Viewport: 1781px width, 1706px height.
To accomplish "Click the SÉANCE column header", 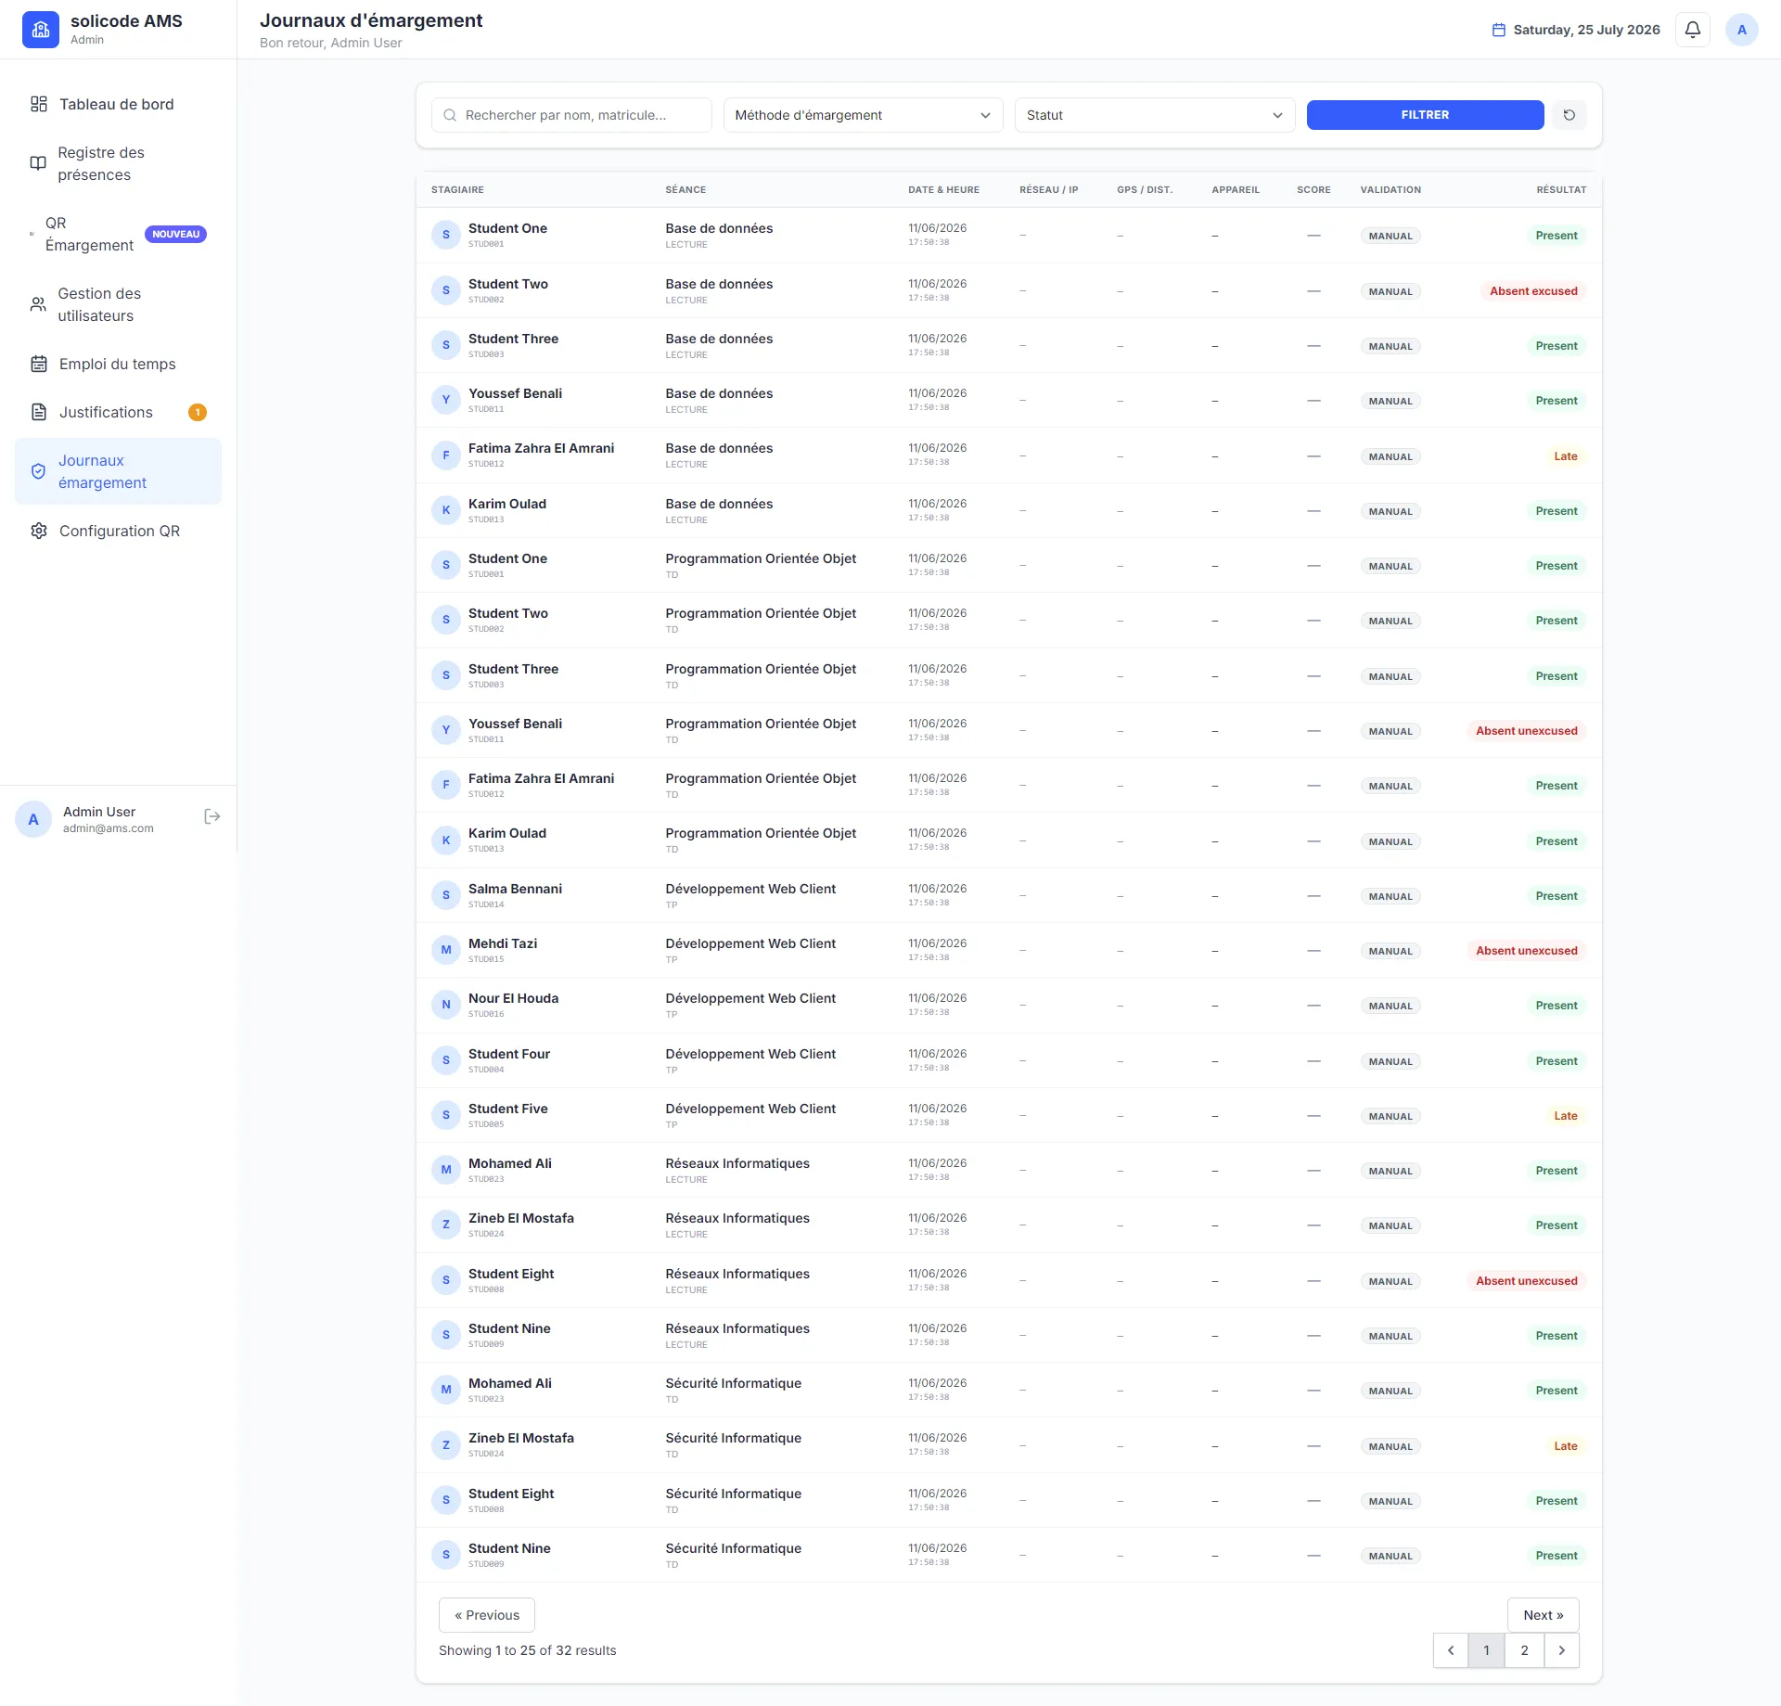I will pos(685,189).
